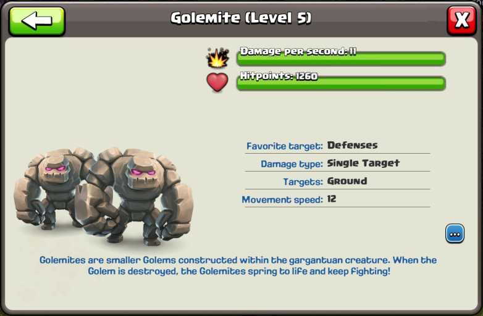The image size is (483, 316).
Task: Click the Movement speed label
Action: (282, 200)
